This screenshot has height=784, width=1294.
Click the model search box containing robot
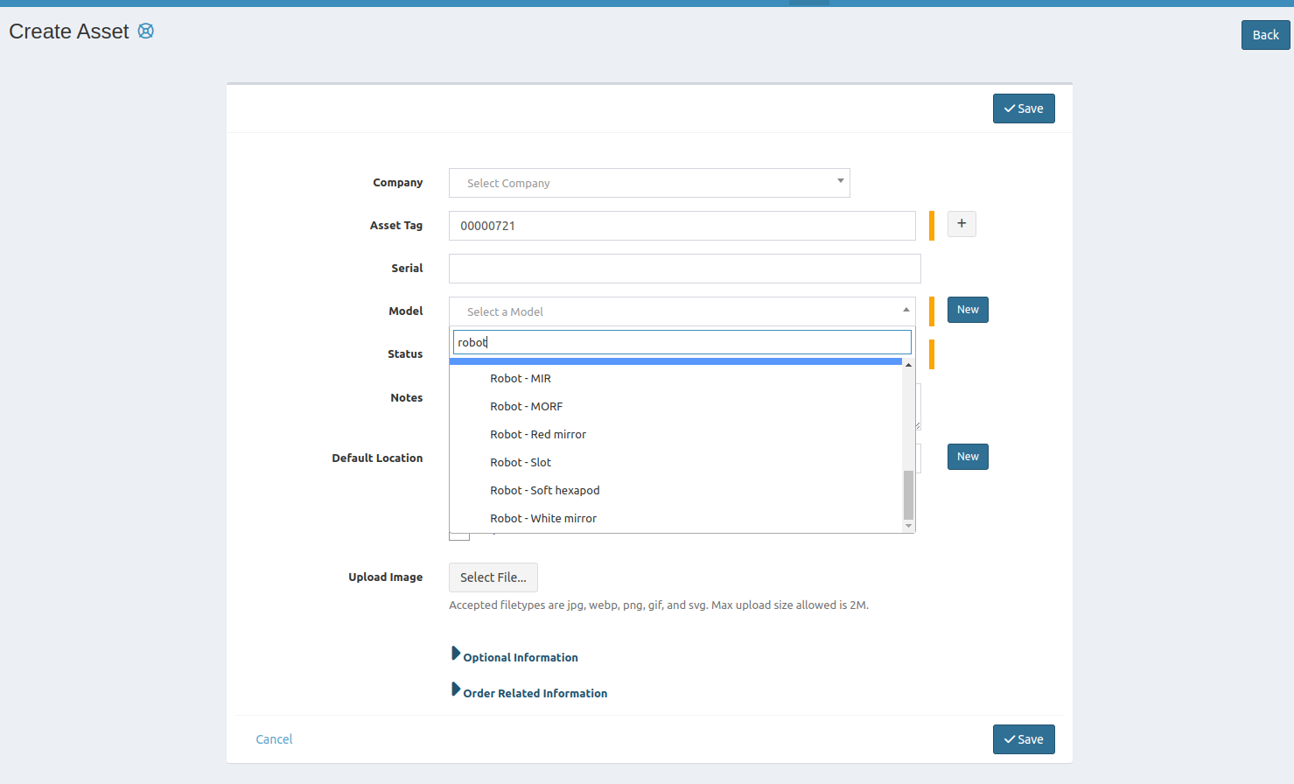point(681,341)
